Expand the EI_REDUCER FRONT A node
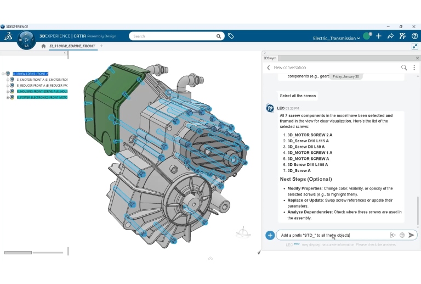Viewport: 421px width, 284px height. [8, 86]
